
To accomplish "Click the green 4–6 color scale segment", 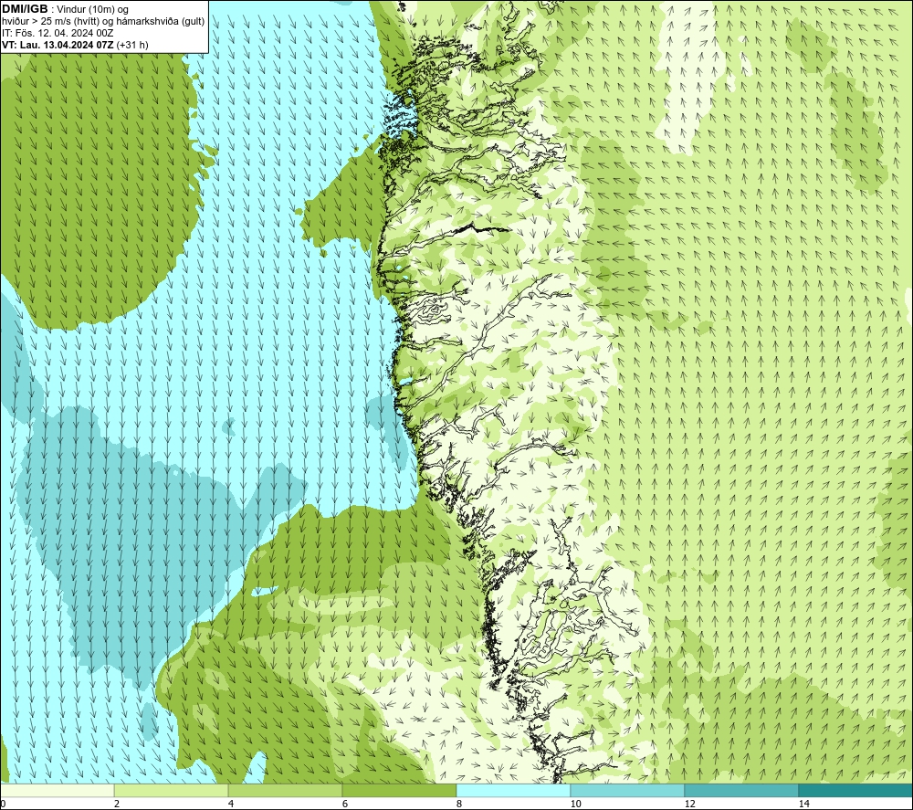I will coord(285,790).
